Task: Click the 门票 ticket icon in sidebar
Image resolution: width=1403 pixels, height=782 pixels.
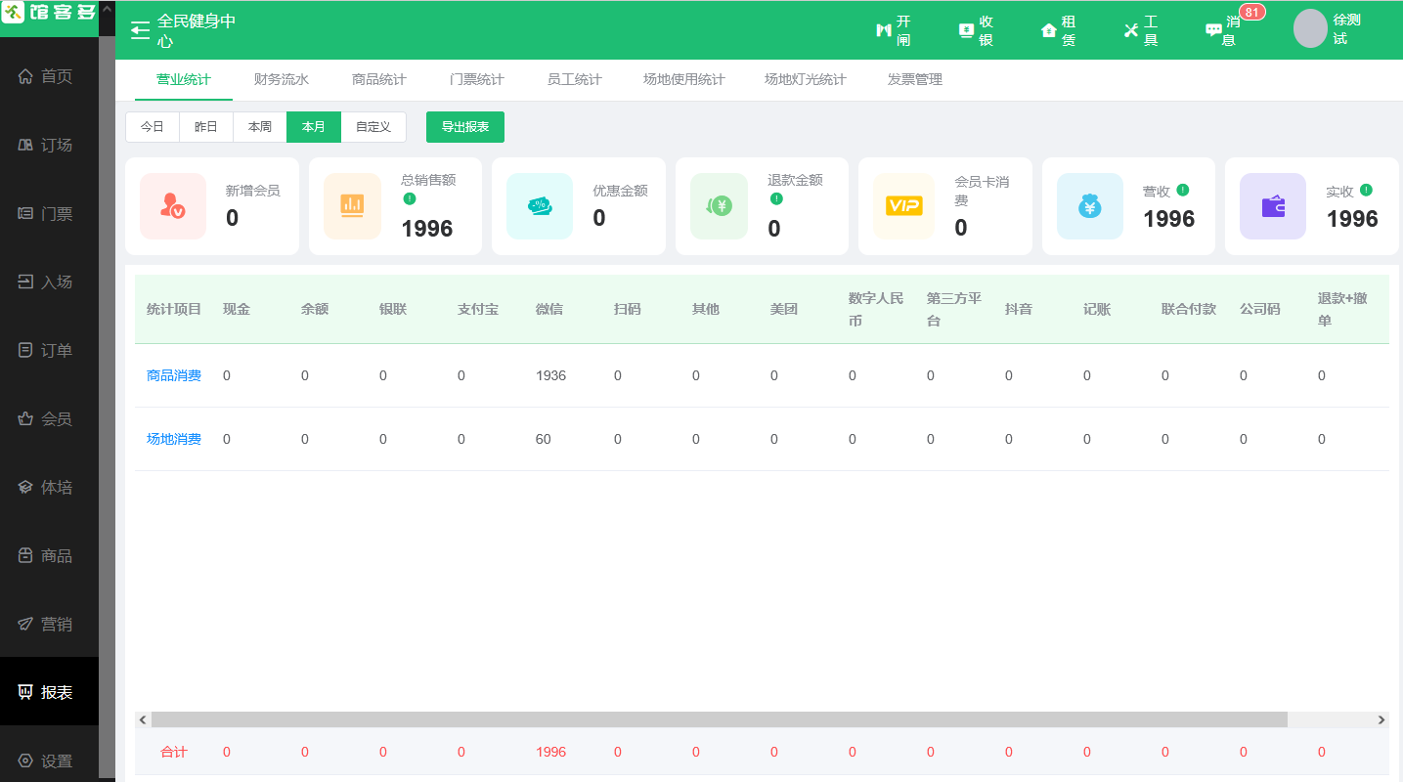Action: click(x=25, y=213)
